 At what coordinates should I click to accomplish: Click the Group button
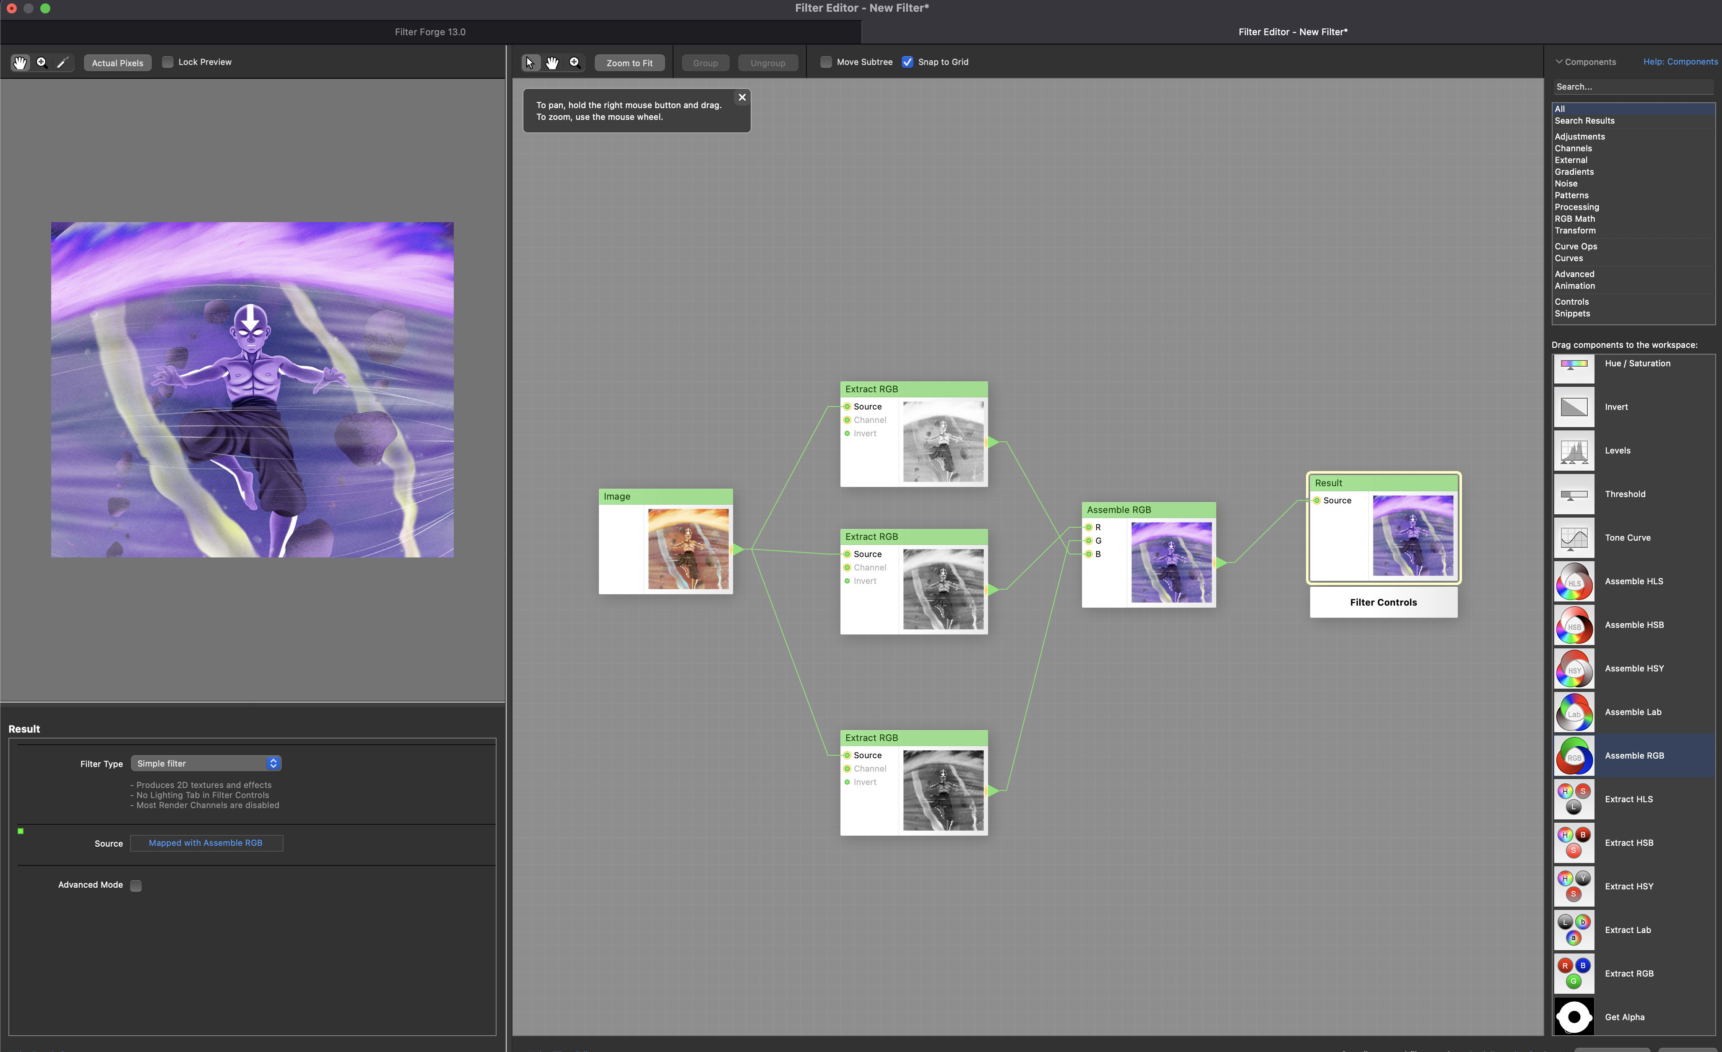(705, 63)
